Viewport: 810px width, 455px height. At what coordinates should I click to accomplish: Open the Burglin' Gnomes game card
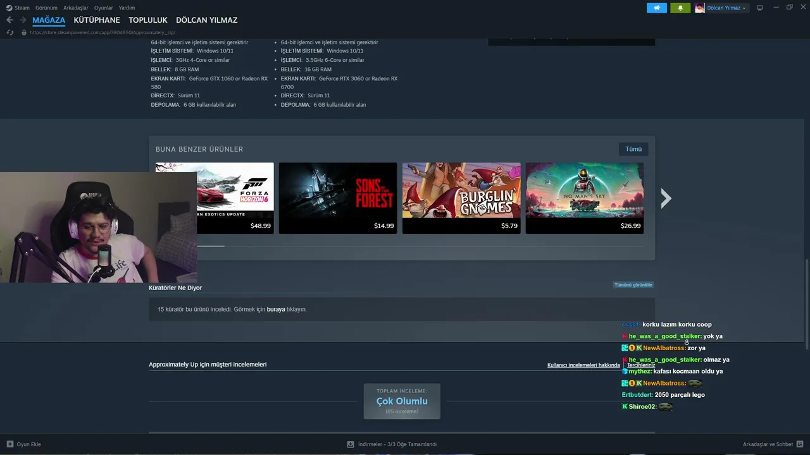(x=461, y=198)
